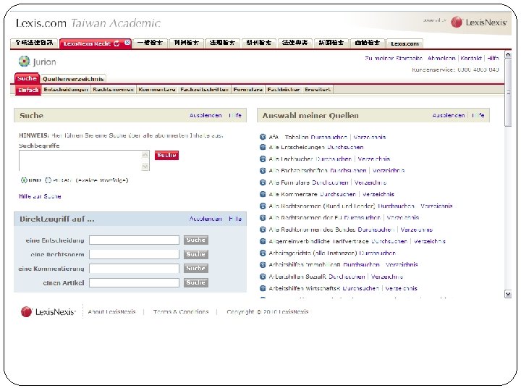The image size is (521, 391).
Task: Open info icon for Arbeitshilfen SozialR
Action: (263, 277)
